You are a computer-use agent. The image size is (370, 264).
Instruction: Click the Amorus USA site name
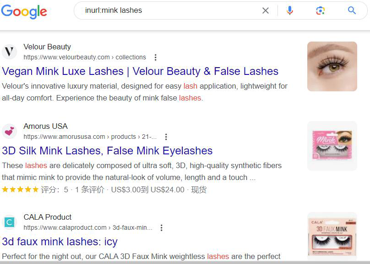coord(45,127)
